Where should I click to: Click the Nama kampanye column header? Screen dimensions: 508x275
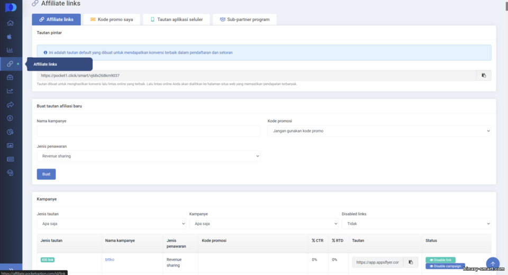point(120,241)
